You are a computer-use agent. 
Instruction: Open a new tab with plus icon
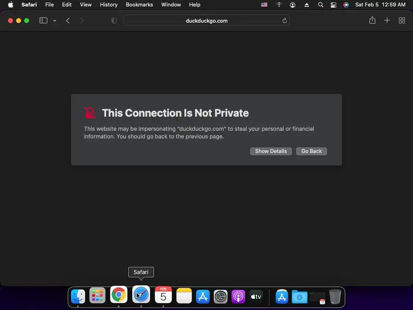point(387,20)
